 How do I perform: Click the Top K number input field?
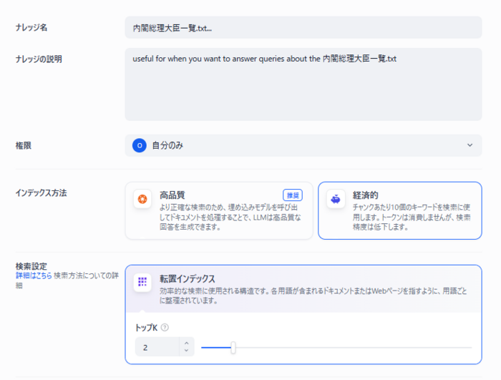click(x=158, y=347)
